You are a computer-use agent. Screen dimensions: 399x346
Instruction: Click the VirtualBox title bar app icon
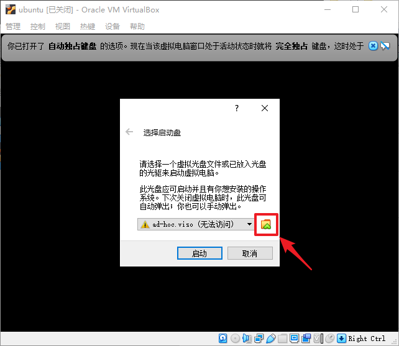pyautogui.click(x=11, y=10)
